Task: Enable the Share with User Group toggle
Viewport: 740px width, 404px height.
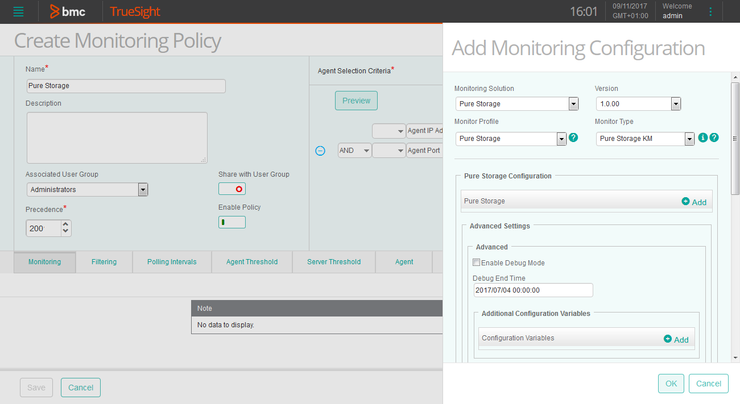Action: click(x=231, y=188)
